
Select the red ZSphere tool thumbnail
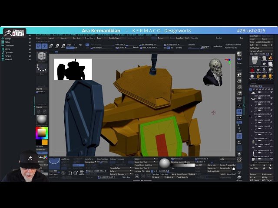pyautogui.click(x=252, y=71)
